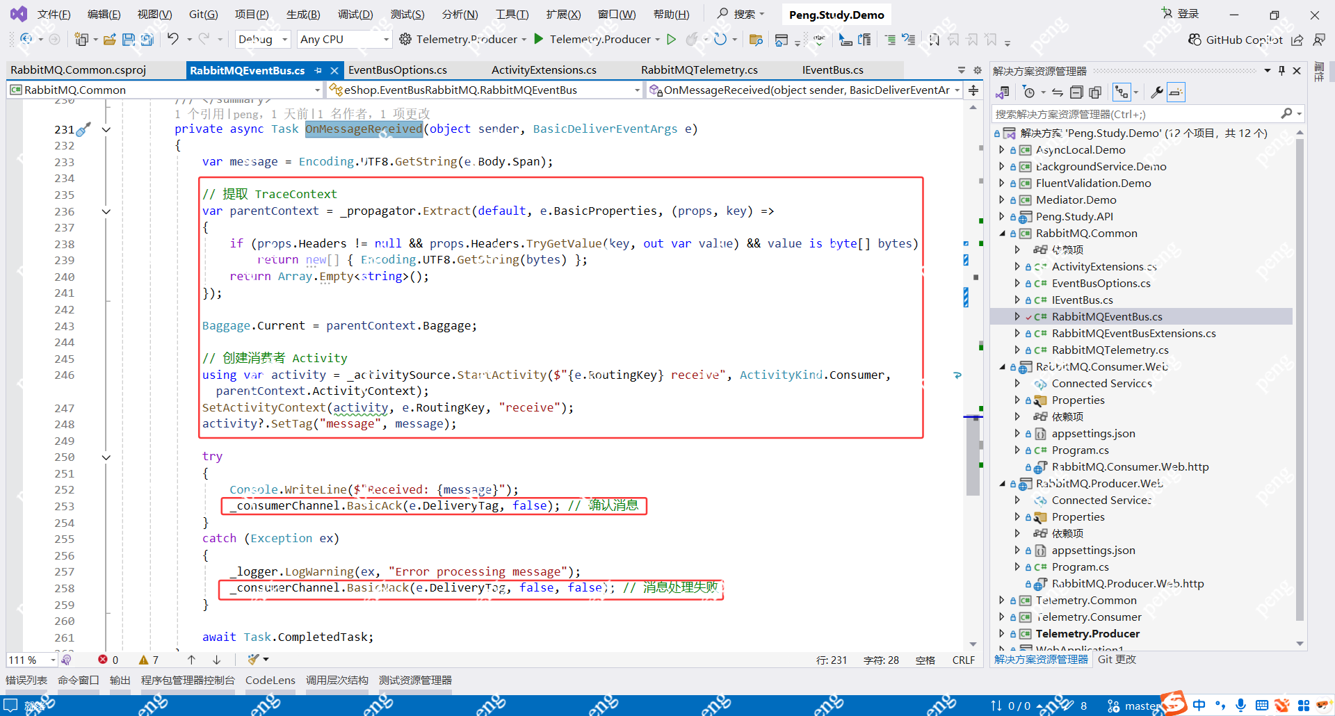
Task: Click the 登录 sign-in button
Action: [1181, 14]
